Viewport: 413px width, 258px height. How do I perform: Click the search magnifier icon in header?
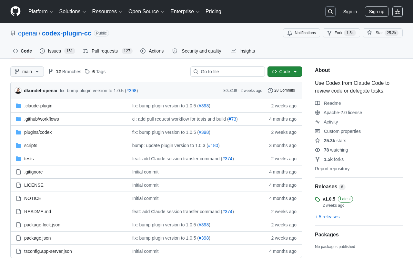[330, 12]
